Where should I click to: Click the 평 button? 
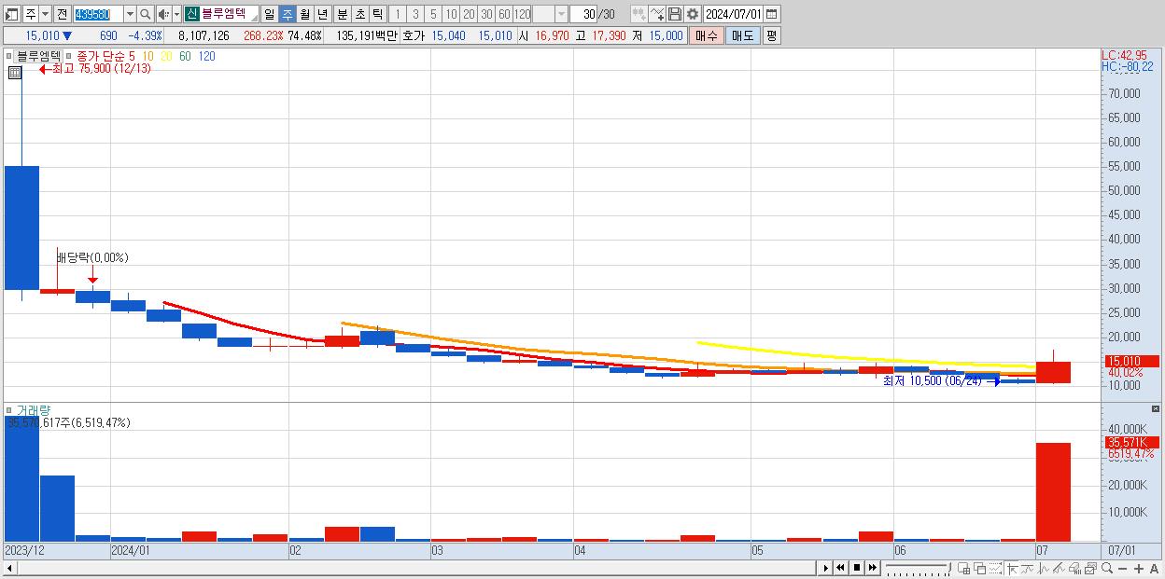[771, 35]
